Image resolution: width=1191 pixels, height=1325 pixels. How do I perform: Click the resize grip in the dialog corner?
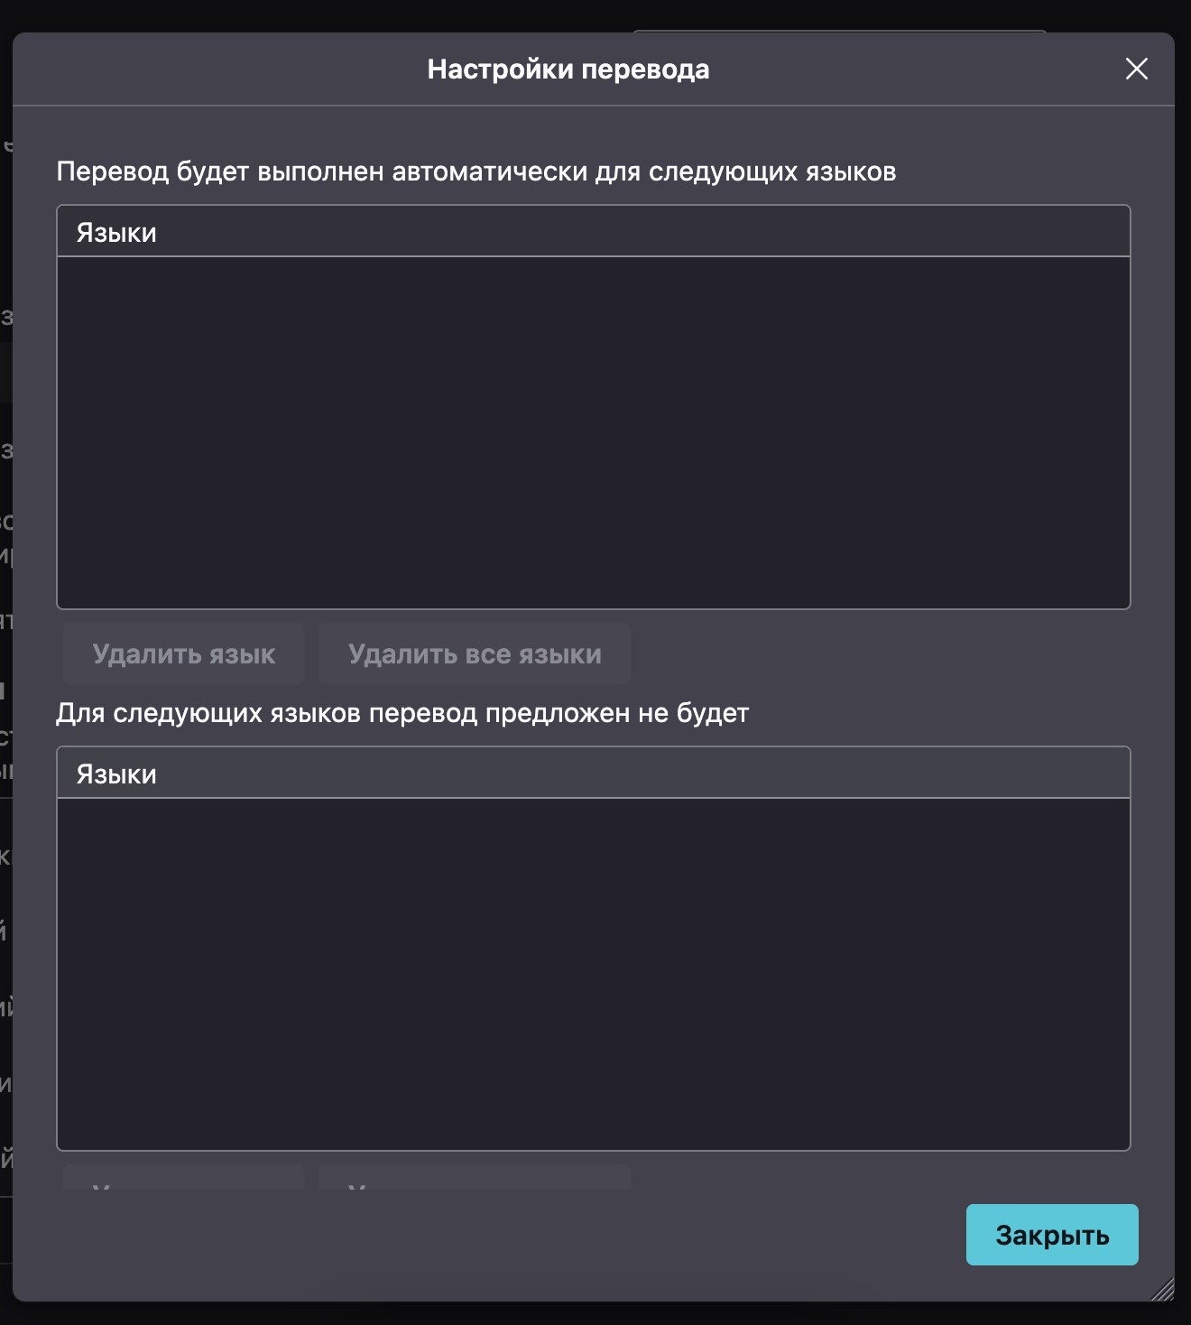pos(1164,1291)
